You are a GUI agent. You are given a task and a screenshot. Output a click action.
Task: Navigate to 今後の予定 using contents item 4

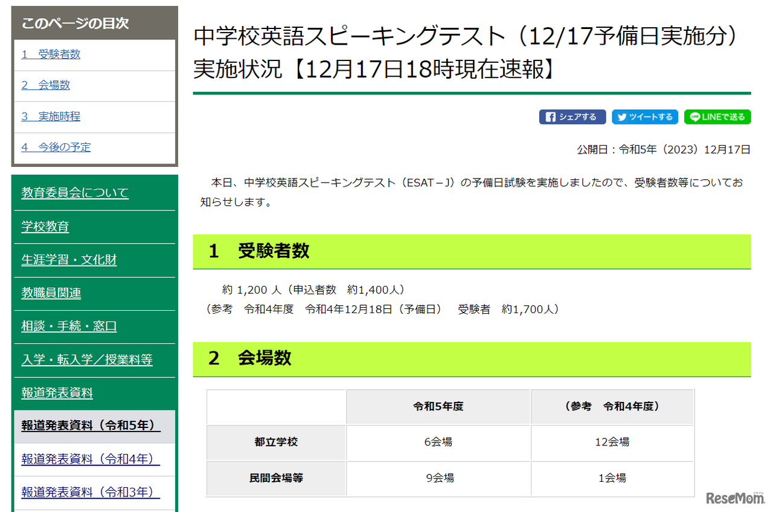56,147
